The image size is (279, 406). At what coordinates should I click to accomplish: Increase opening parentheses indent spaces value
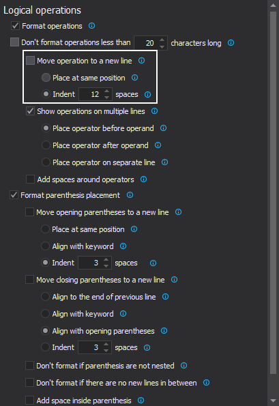point(106,259)
